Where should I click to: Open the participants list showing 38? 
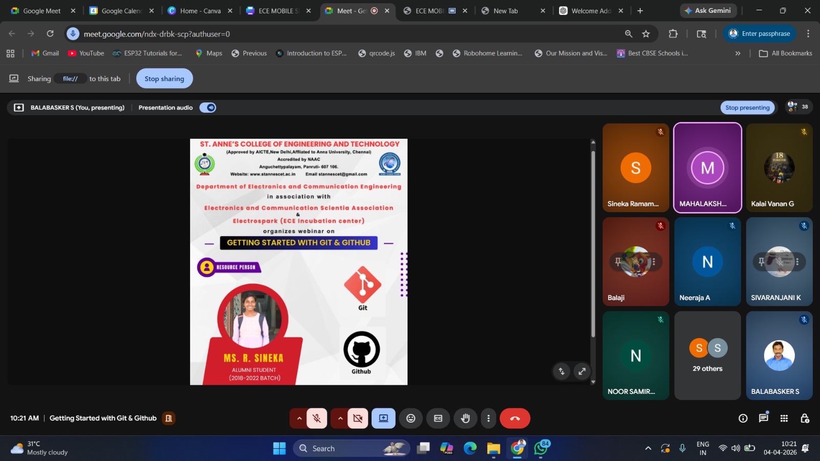point(798,107)
